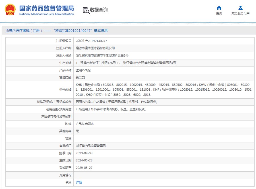The image size is (256, 189).
Task: Click 建德市康华医疗器材有限公司 registrant name
Action: [x=95, y=48]
